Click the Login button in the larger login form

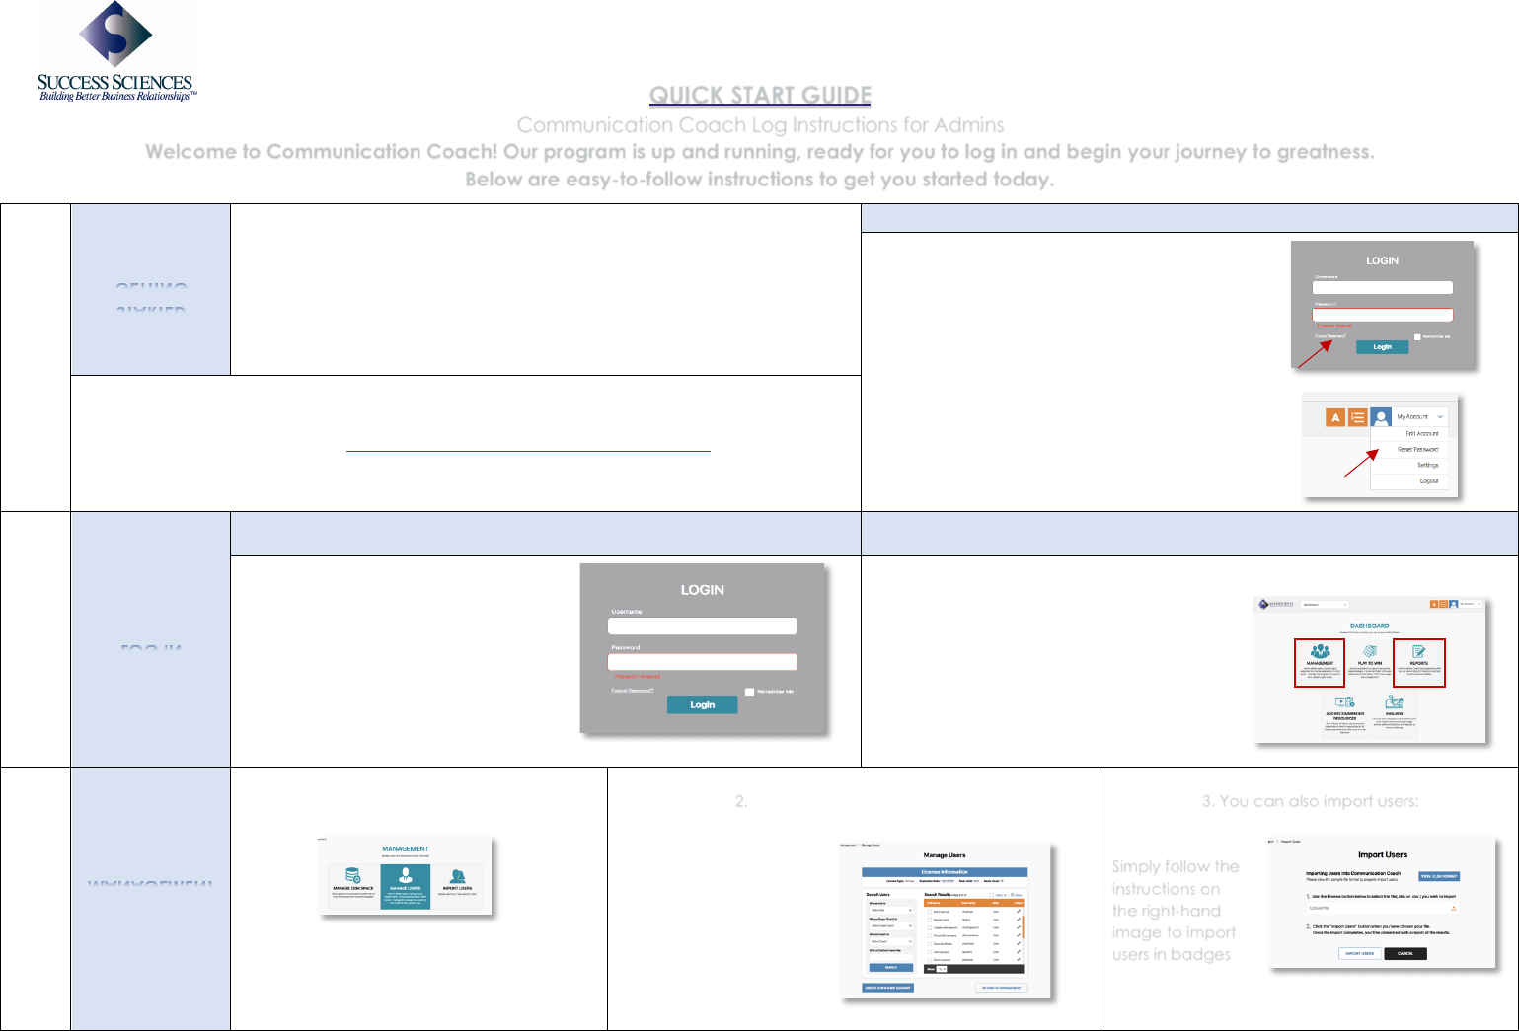pos(702,704)
